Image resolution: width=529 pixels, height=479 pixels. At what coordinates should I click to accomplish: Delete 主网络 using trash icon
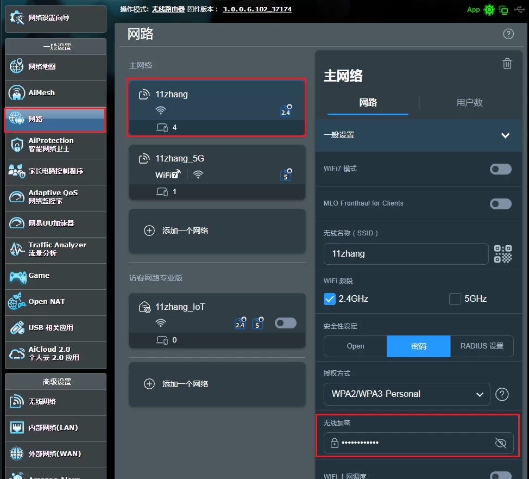point(507,64)
